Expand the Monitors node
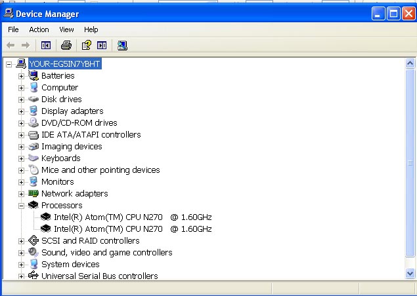 pos(21,182)
